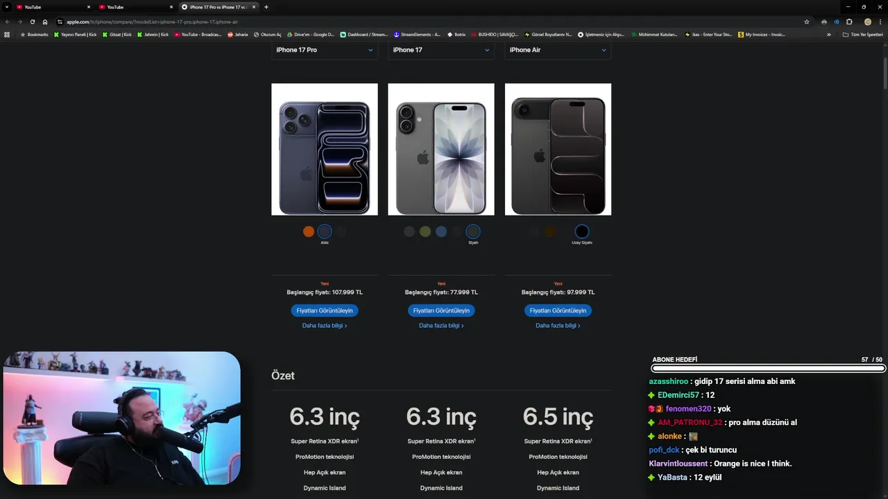Click the iPhone 17 product image
Screen dimensions: 888x499
[x=441, y=149]
